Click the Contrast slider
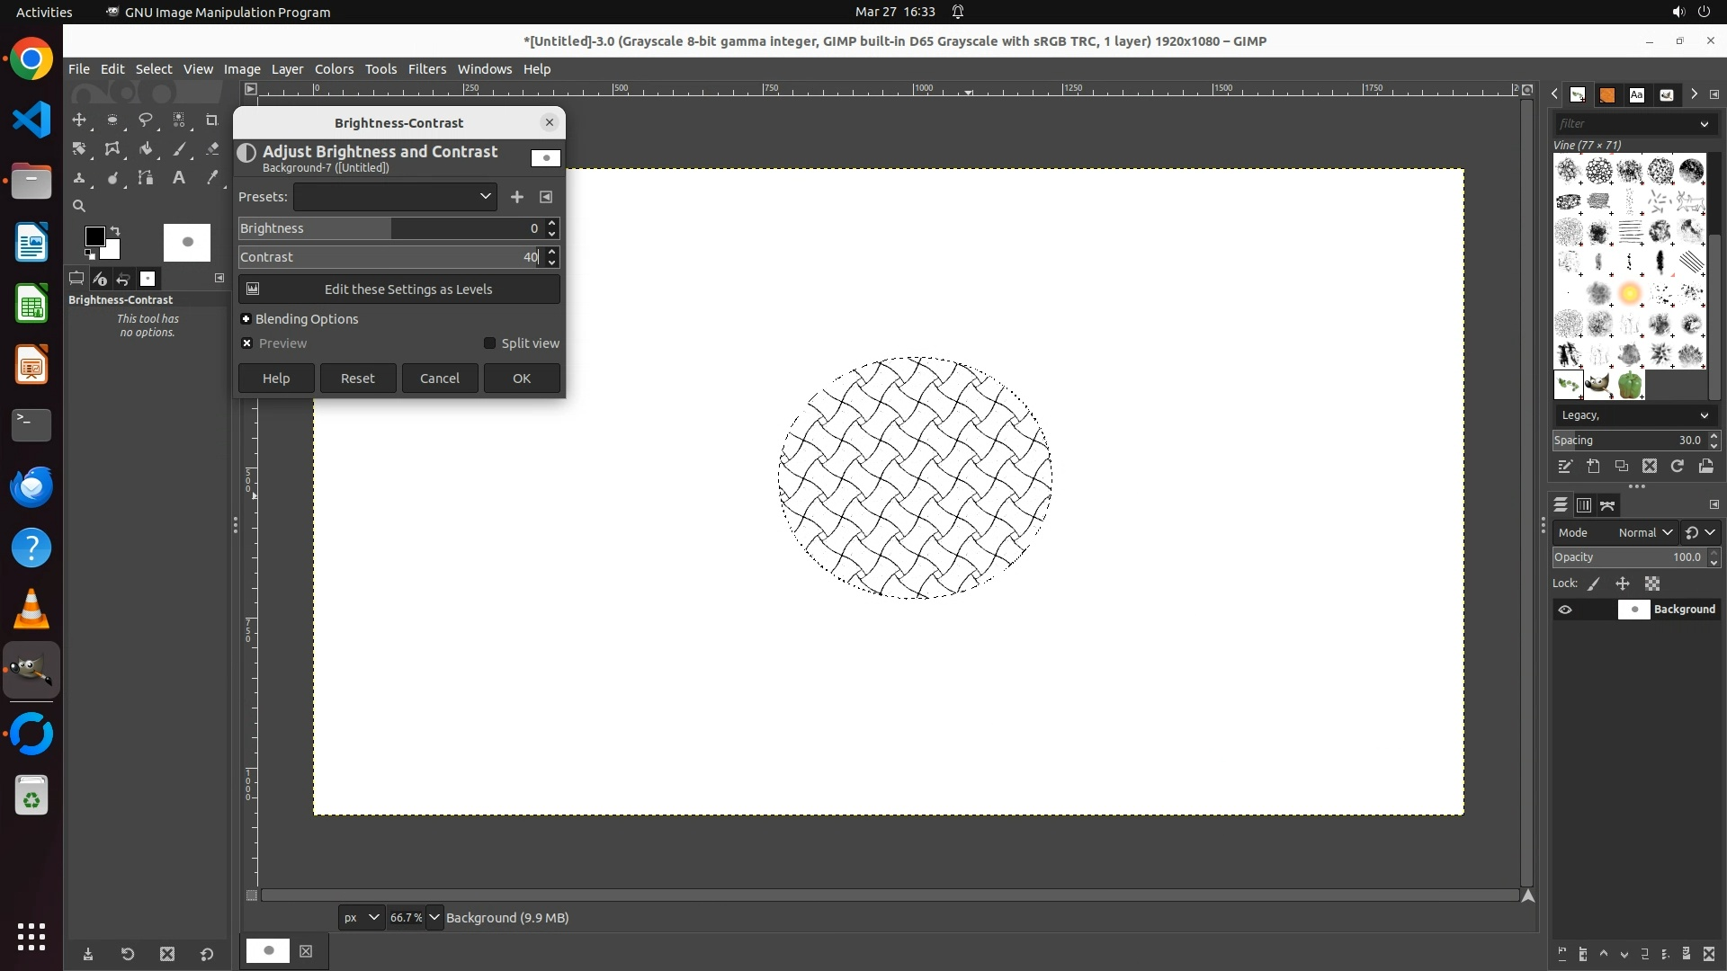Image resolution: width=1727 pixels, height=971 pixels. pos(387,257)
